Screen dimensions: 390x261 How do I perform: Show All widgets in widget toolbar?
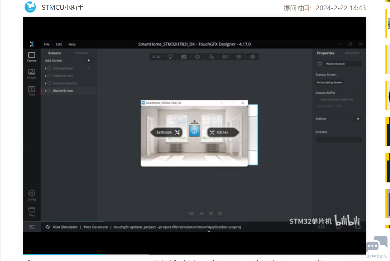(x=156, y=57)
